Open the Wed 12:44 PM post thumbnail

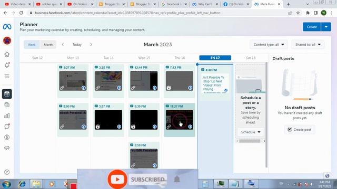pyautogui.click(x=144, y=81)
